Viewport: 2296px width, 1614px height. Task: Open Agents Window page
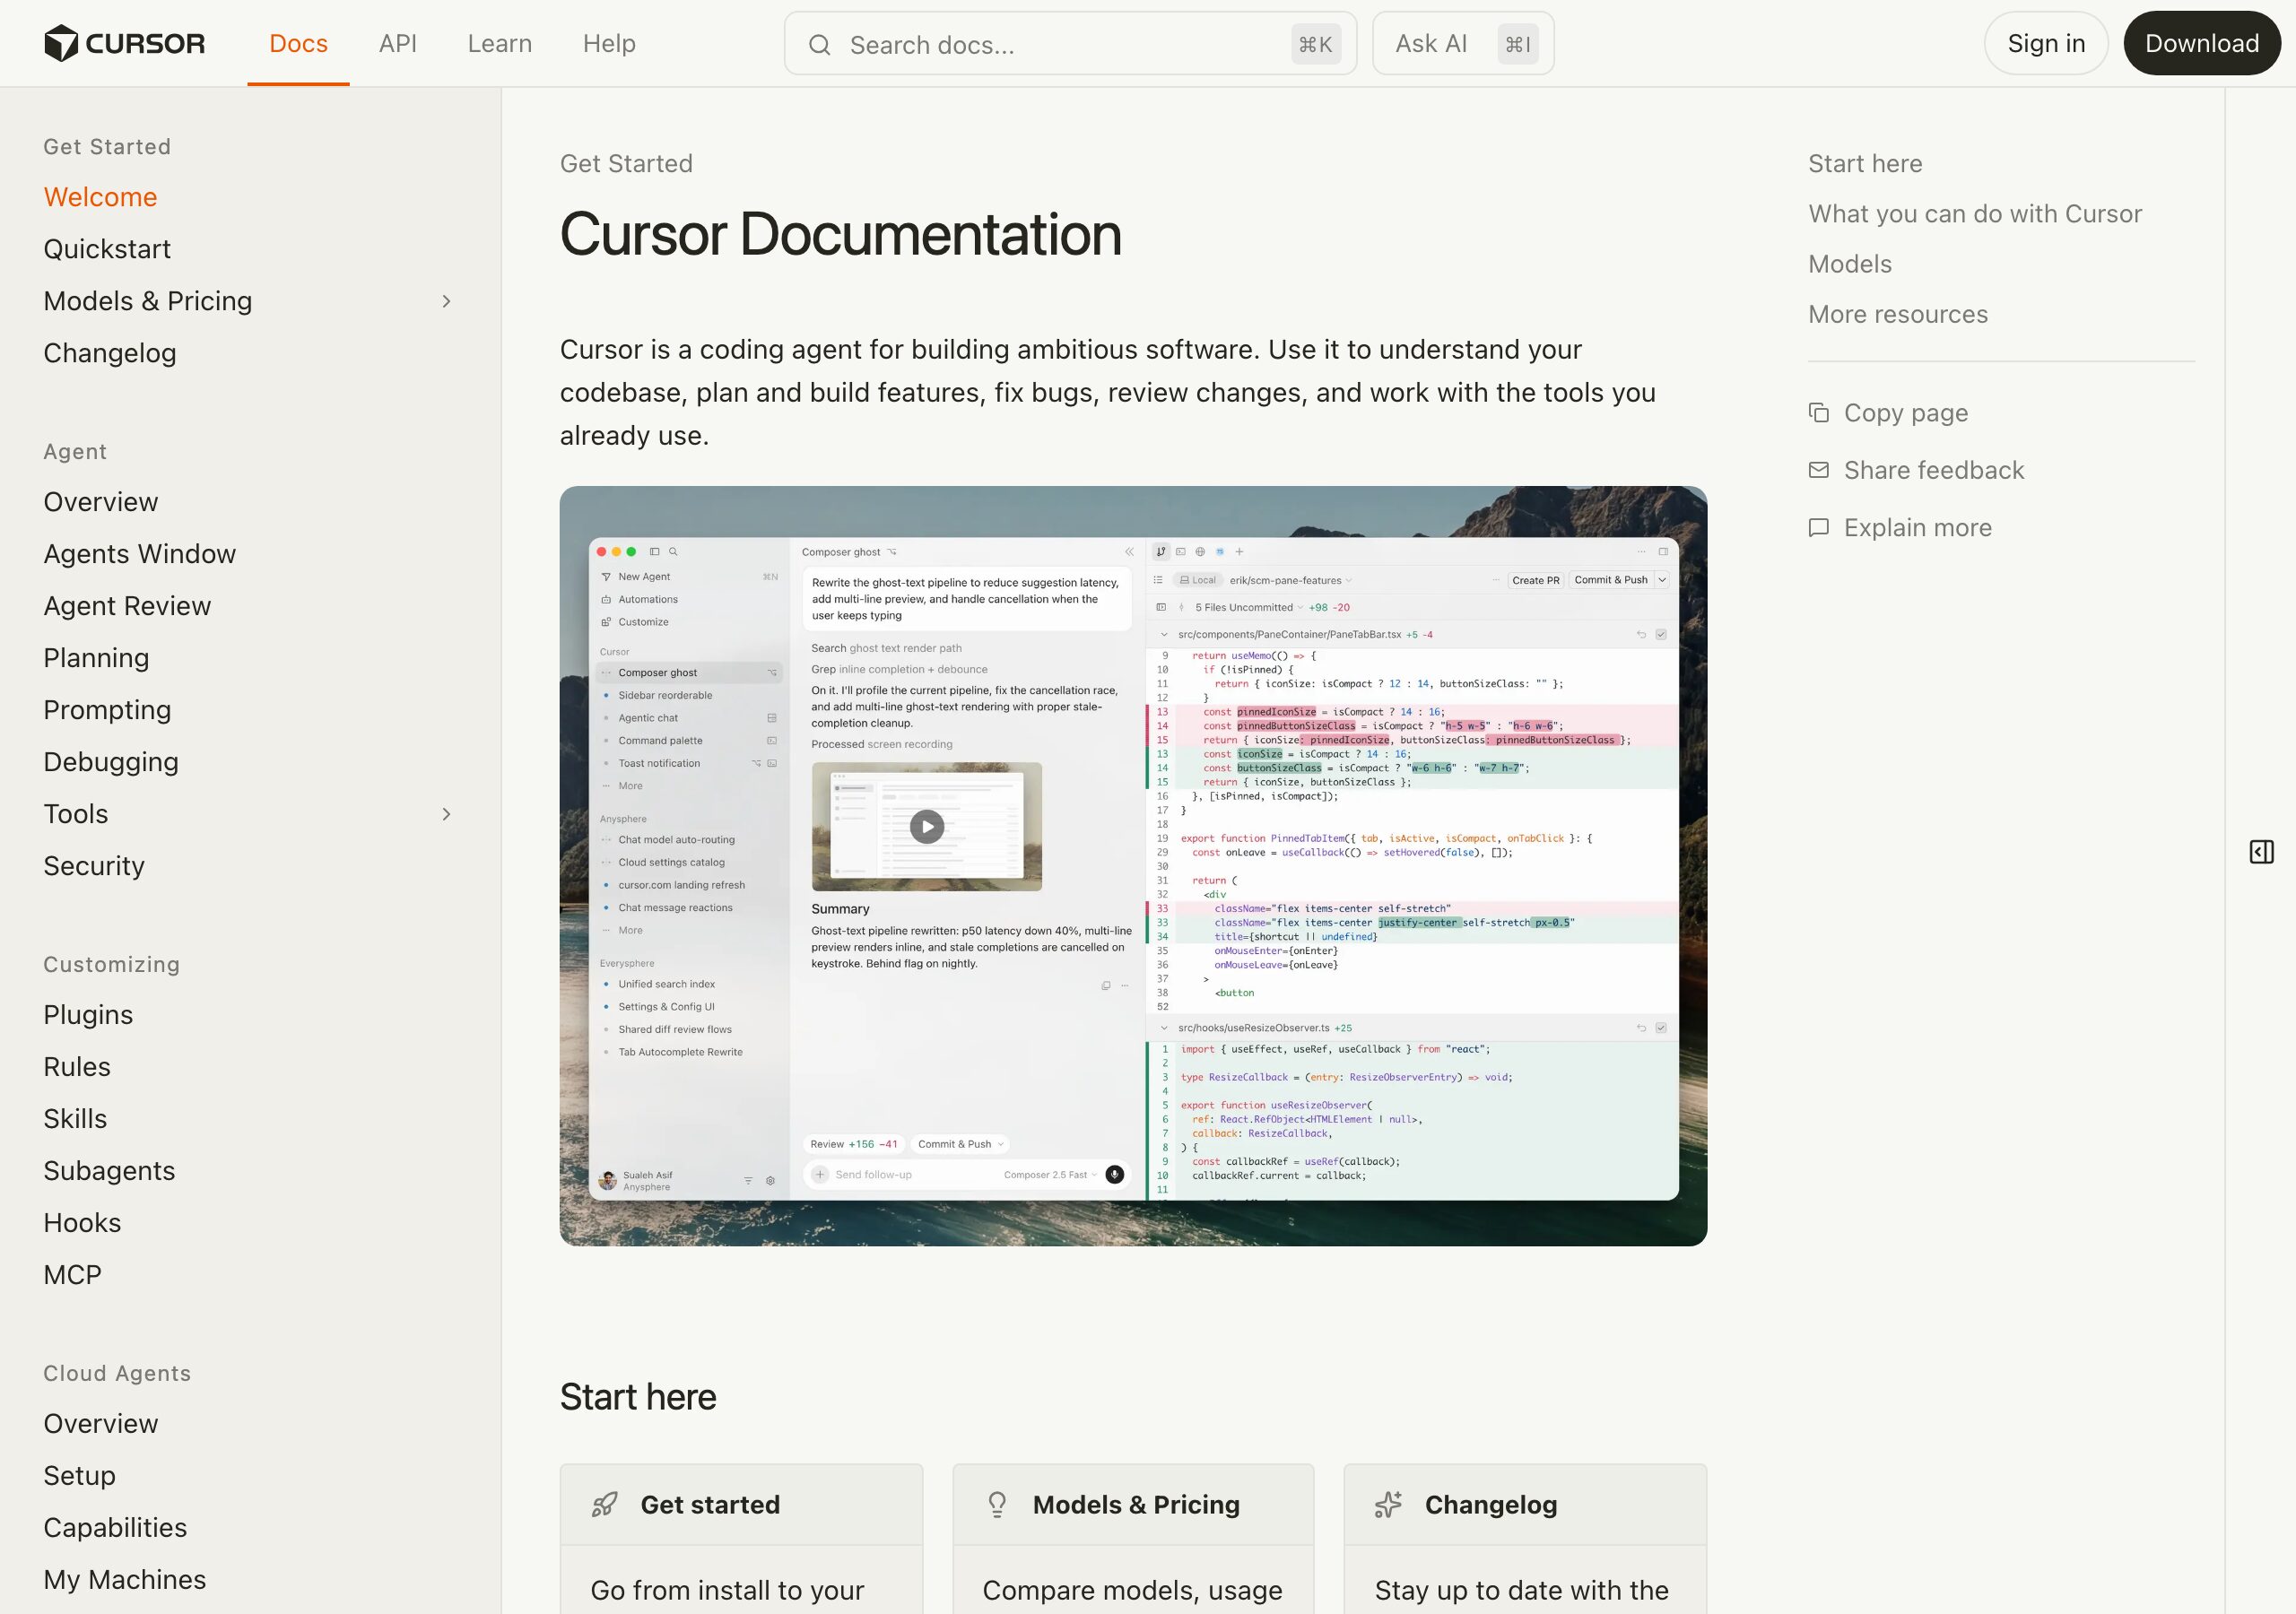coord(140,555)
